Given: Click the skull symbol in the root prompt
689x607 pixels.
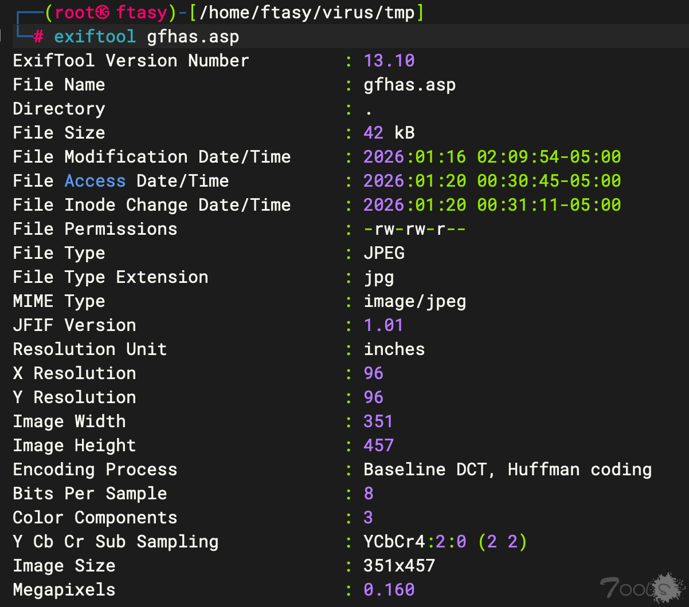Looking at the screenshot, I should coord(103,13).
